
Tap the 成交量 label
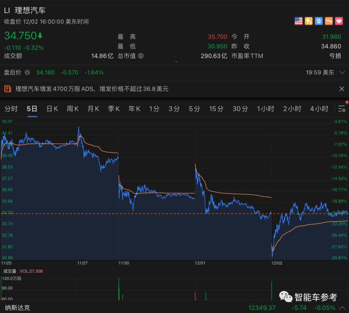(10, 271)
